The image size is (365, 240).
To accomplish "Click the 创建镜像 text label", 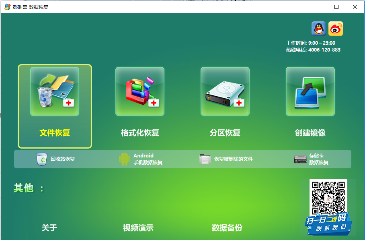I will pyautogui.click(x=310, y=133).
